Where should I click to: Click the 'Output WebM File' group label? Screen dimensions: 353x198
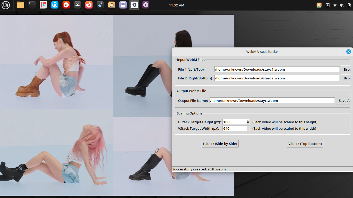(191, 91)
